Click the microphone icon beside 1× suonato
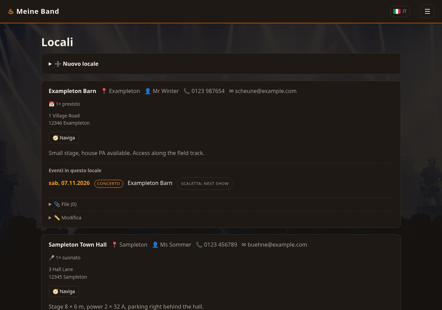442x310 pixels. pyautogui.click(x=51, y=258)
